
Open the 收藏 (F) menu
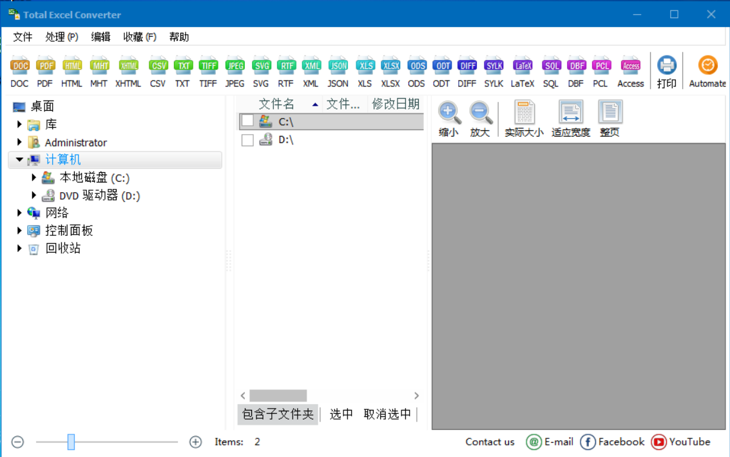[x=139, y=37]
